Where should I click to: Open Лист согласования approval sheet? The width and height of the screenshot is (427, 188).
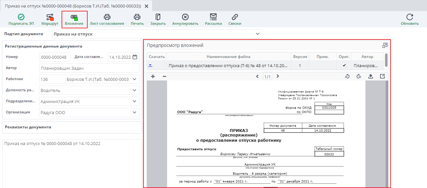click(x=107, y=18)
